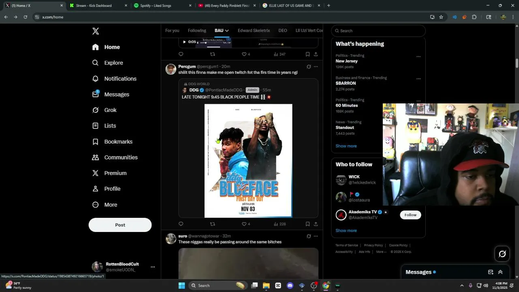This screenshot has width=519, height=292.
Task: Open Notifications in the sidebar
Action: point(114,79)
